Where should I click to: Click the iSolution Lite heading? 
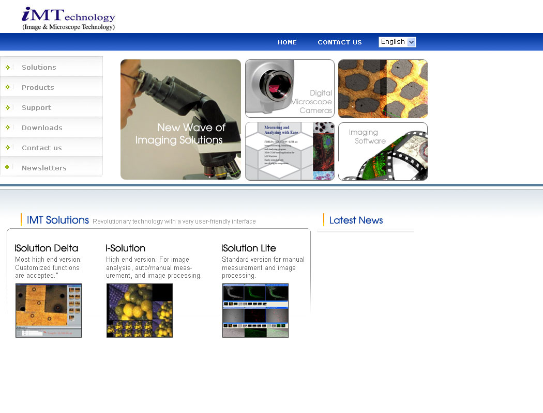click(x=249, y=248)
